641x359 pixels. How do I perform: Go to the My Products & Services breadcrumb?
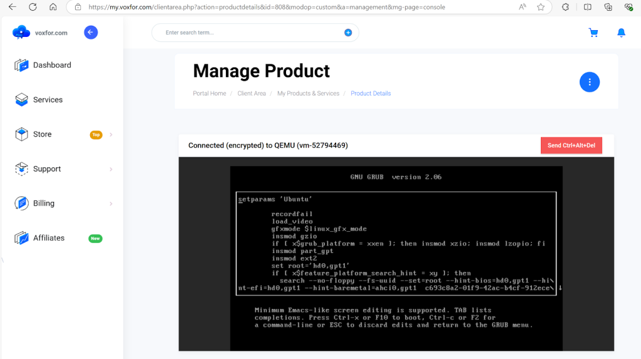click(308, 93)
